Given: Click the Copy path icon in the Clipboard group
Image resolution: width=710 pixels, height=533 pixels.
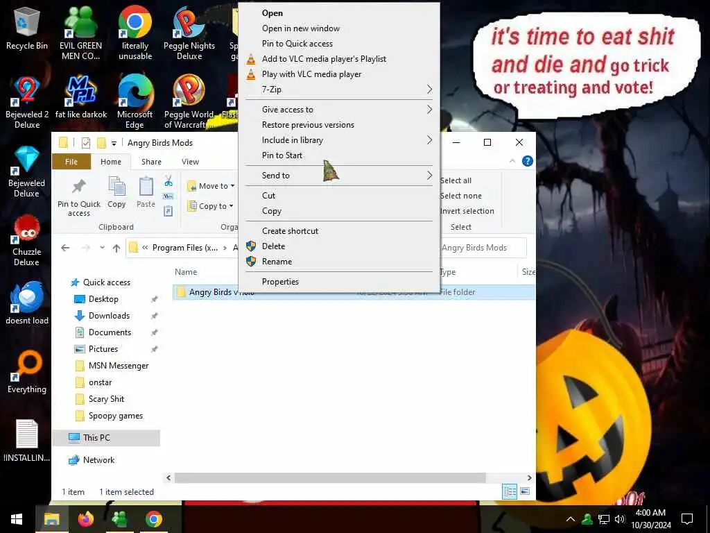Looking at the screenshot, I should tap(168, 196).
